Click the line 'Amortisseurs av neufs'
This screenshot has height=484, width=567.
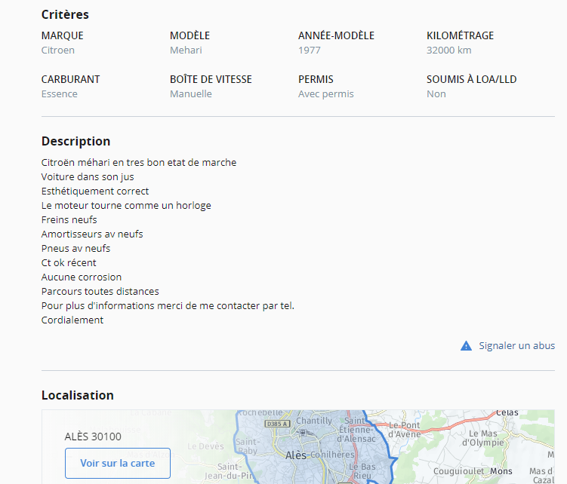[x=92, y=234]
